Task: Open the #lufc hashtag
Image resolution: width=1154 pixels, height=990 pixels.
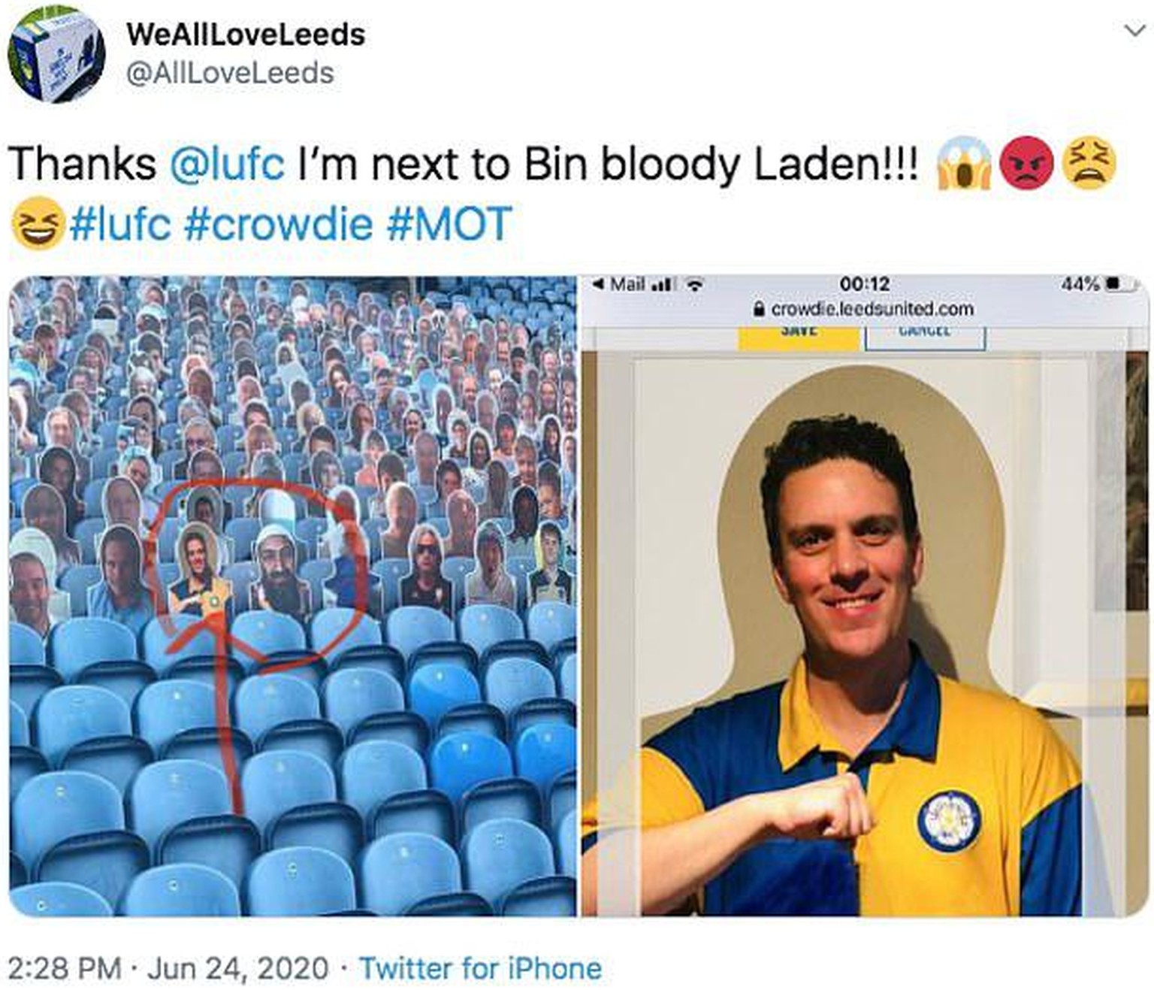Action: point(120,224)
